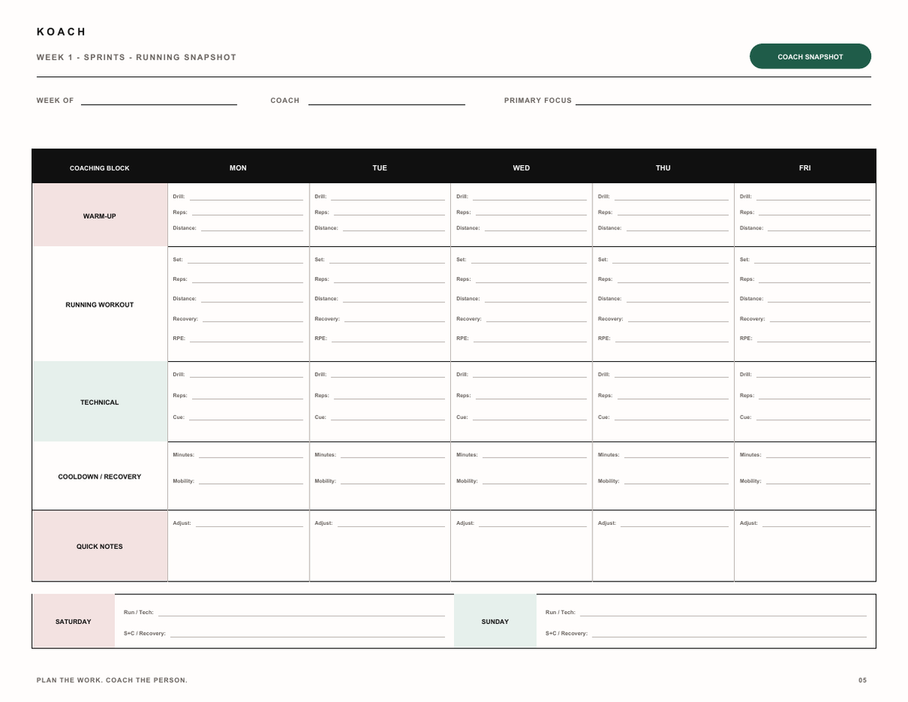Click Tuesday quick notes Adjust field
Screen dimensions: 908x702
point(390,523)
